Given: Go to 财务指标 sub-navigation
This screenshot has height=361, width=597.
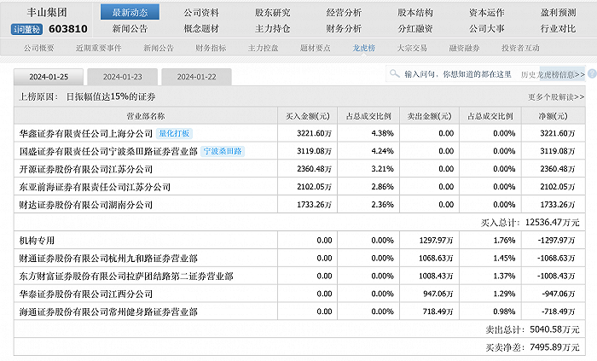Looking at the screenshot, I should (211, 48).
